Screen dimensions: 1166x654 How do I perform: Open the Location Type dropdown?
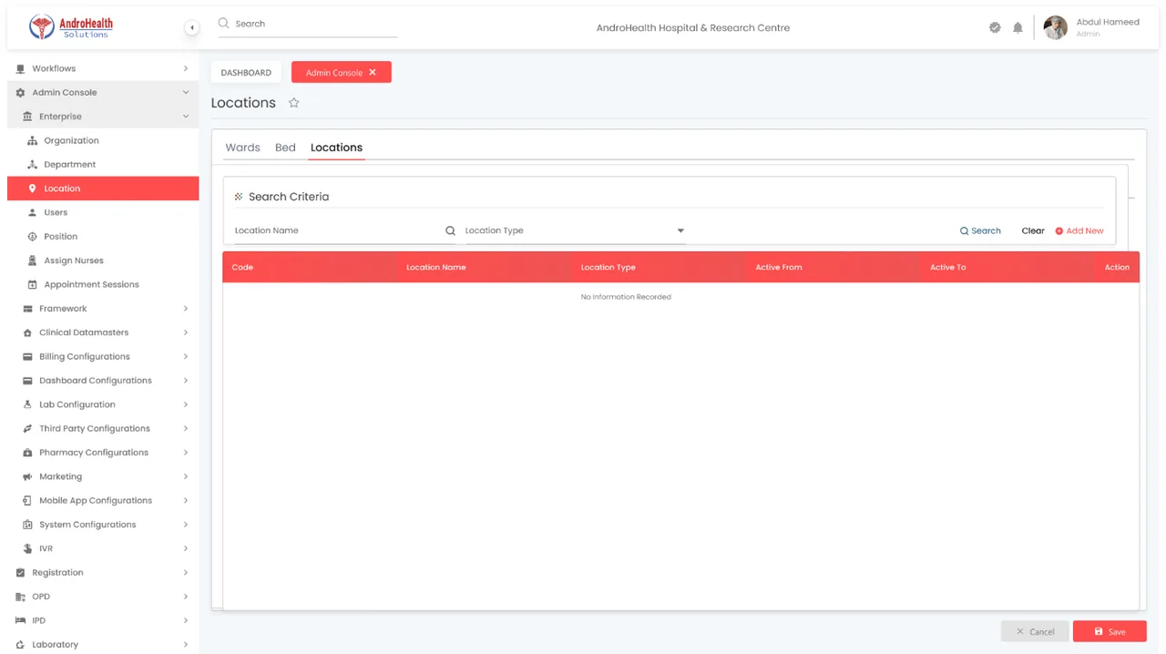click(575, 230)
